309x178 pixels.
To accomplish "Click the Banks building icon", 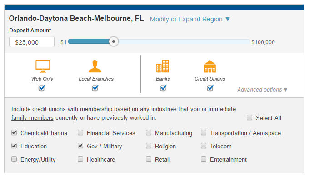I will click(163, 66).
